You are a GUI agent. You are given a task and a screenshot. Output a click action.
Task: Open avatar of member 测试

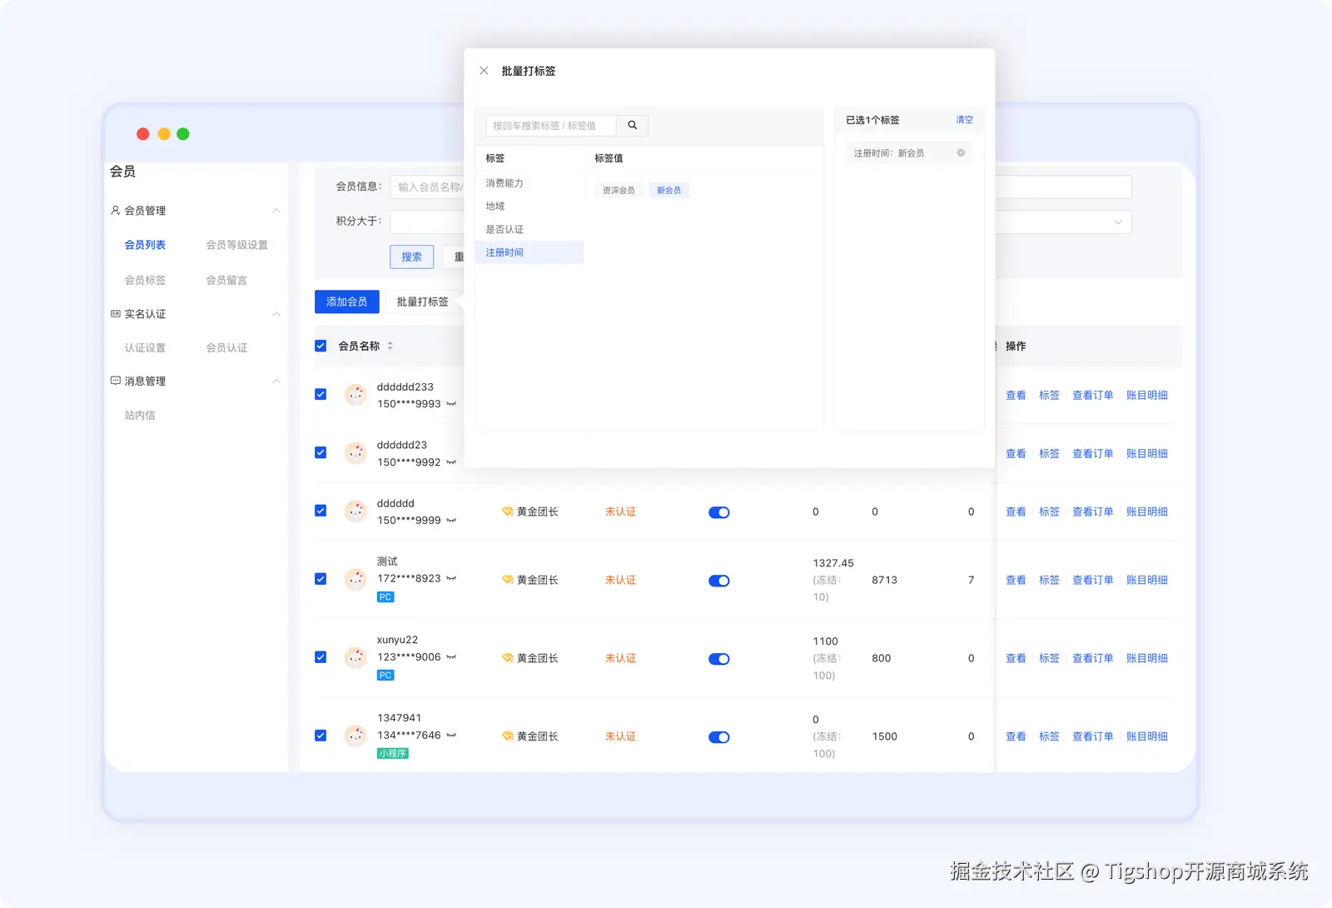pos(356,580)
